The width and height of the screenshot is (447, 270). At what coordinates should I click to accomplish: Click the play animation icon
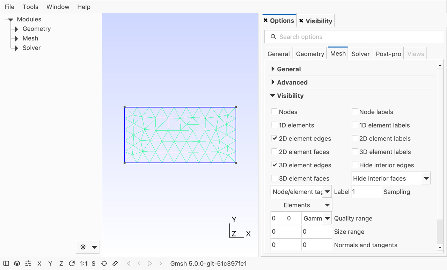point(150,263)
